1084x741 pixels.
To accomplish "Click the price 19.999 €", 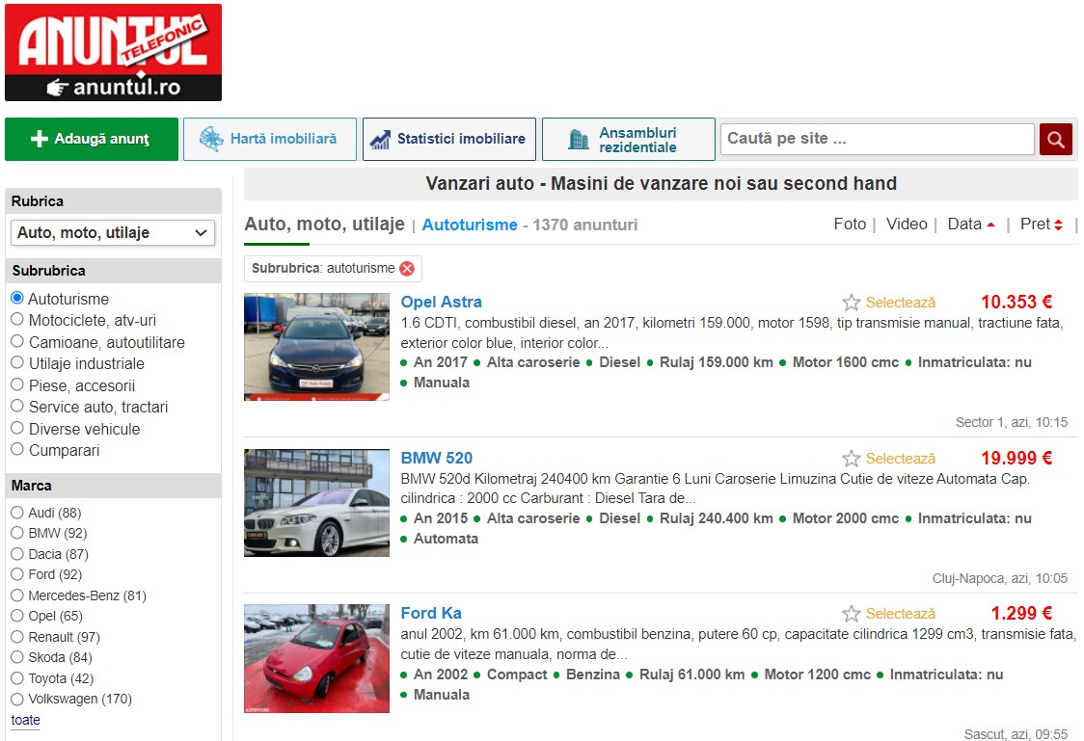I will pos(1016,459).
